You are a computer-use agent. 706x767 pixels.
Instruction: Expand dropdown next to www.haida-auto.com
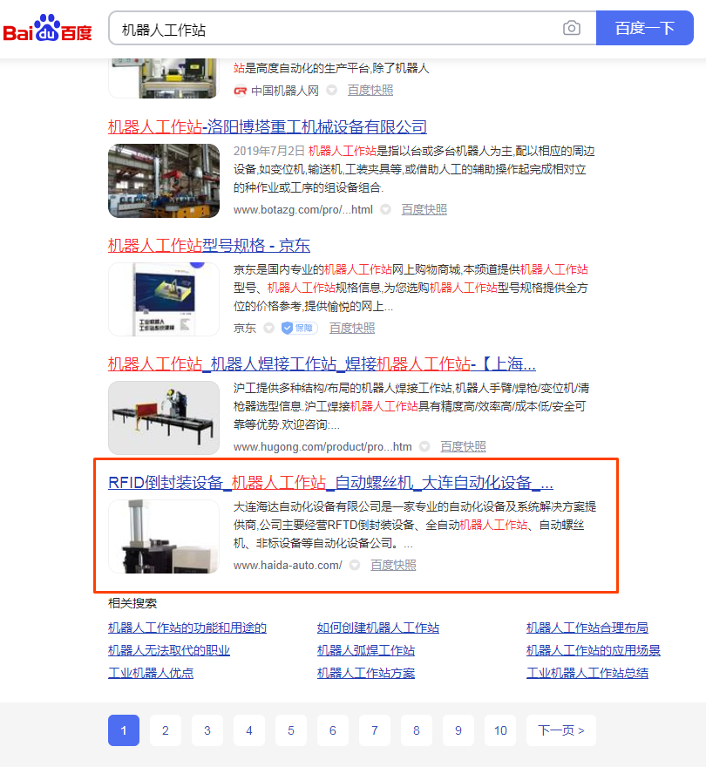click(355, 566)
